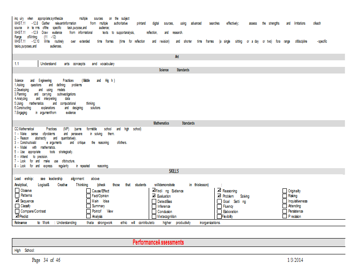
Task: Check the Cause/Effect checkbox
Action: 88,191
